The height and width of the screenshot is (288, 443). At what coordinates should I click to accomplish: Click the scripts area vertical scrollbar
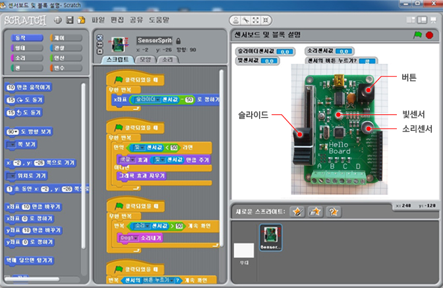(x=221, y=158)
